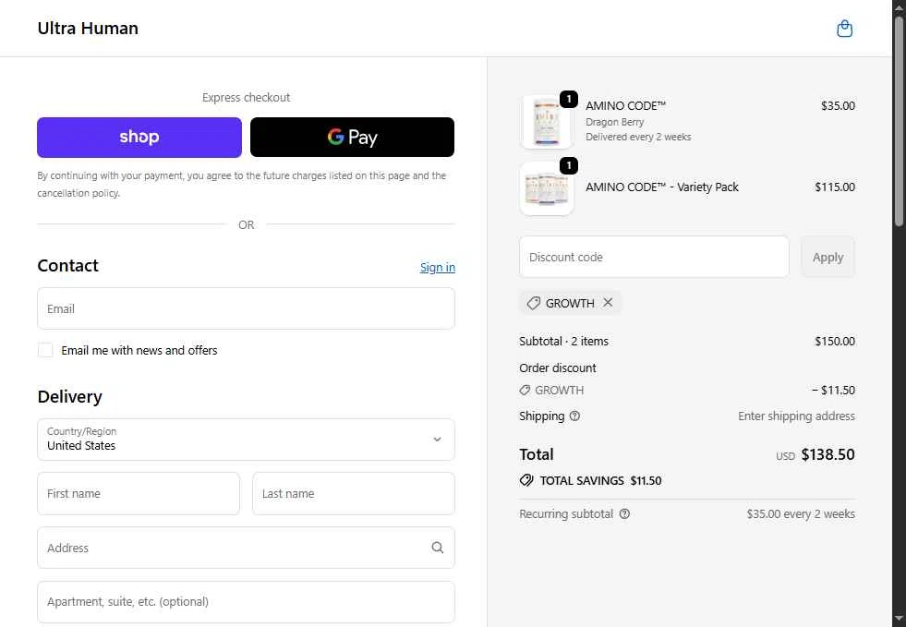Click the $138.50 total amount
The height and width of the screenshot is (627, 906).
tap(827, 455)
